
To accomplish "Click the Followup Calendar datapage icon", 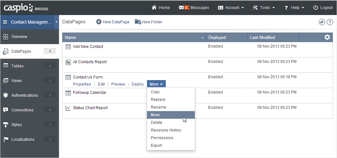I will (68, 93).
